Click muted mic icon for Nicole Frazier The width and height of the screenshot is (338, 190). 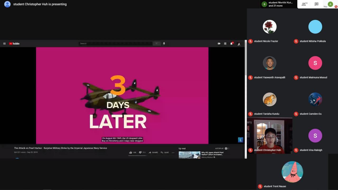pyautogui.click(x=250, y=41)
